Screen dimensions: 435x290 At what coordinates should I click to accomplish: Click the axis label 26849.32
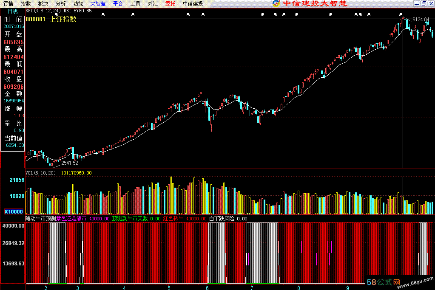tap(13, 243)
